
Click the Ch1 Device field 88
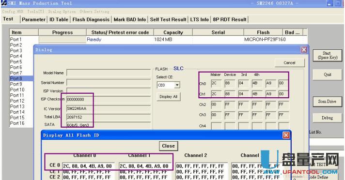(x=230, y=94)
